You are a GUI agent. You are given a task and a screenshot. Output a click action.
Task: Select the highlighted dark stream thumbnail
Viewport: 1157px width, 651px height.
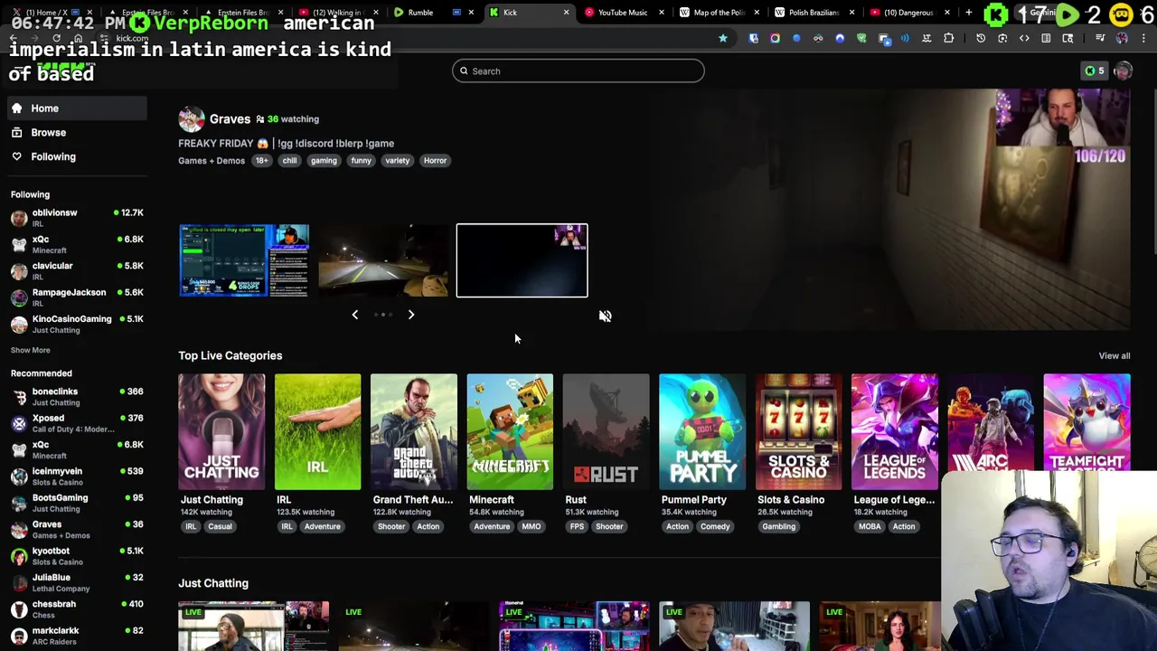click(x=522, y=260)
